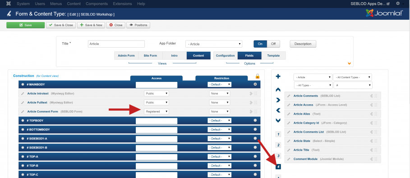Edit Article Introtext via pencil icon
Viewport: 410px width, 178px height.
point(23,93)
